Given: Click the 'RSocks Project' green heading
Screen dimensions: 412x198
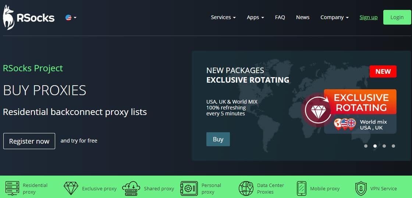Looking at the screenshot, I should (x=33, y=68).
